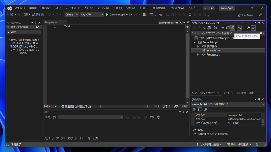The image size is (271, 152).
Task: Toggle Categorized view in Properties panel
Action: [194, 110]
